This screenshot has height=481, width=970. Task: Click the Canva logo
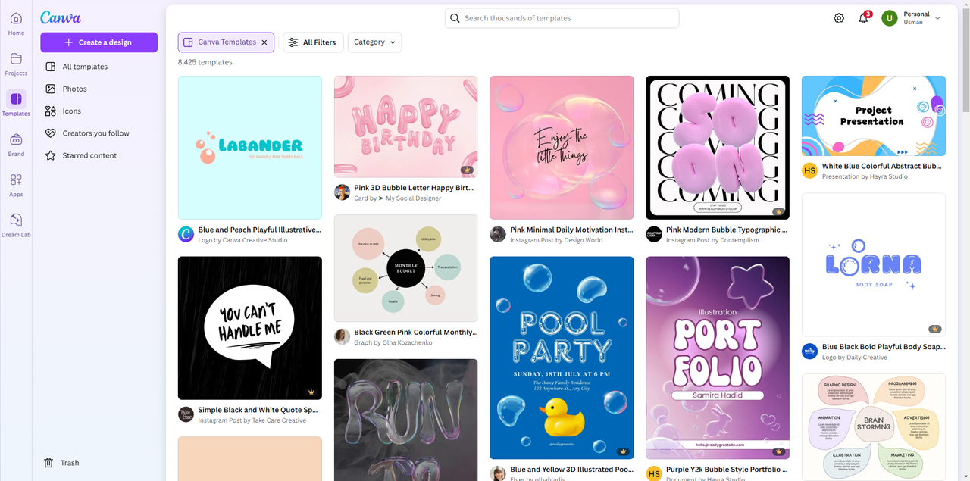pos(61,17)
